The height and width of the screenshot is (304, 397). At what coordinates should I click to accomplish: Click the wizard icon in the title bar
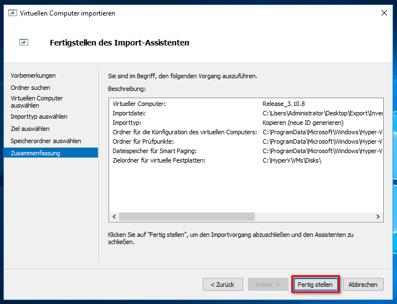[x=13, y=13]
